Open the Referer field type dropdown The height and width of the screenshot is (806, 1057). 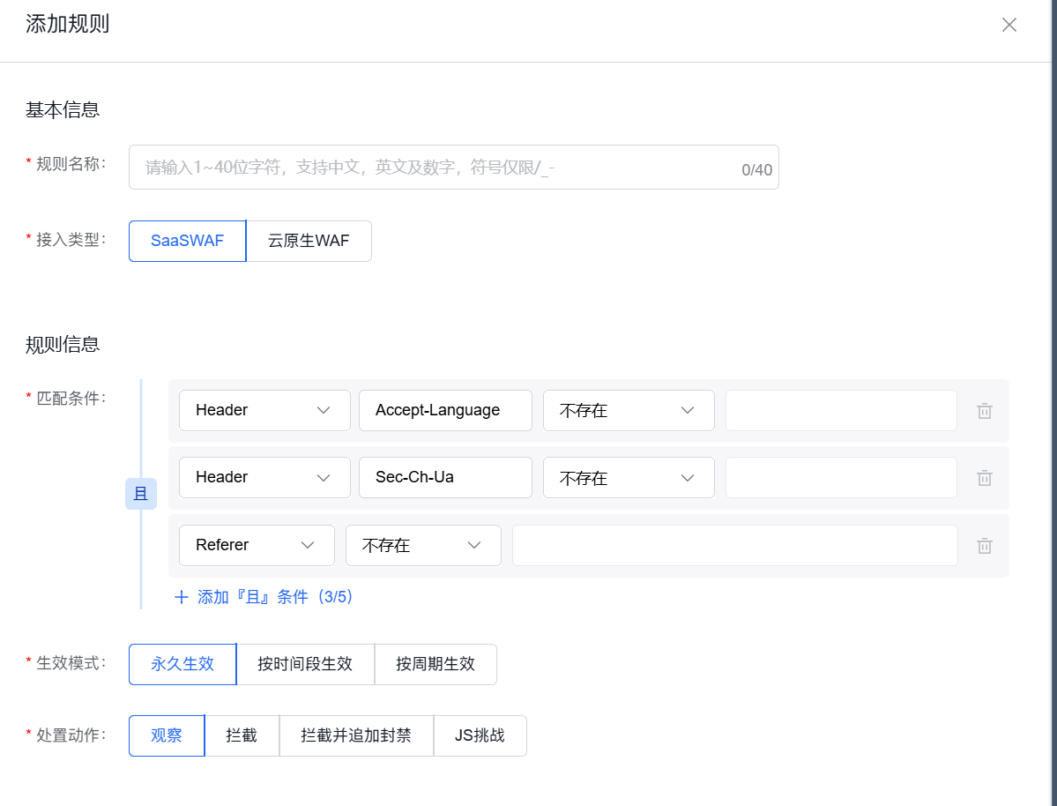point(257,545)
